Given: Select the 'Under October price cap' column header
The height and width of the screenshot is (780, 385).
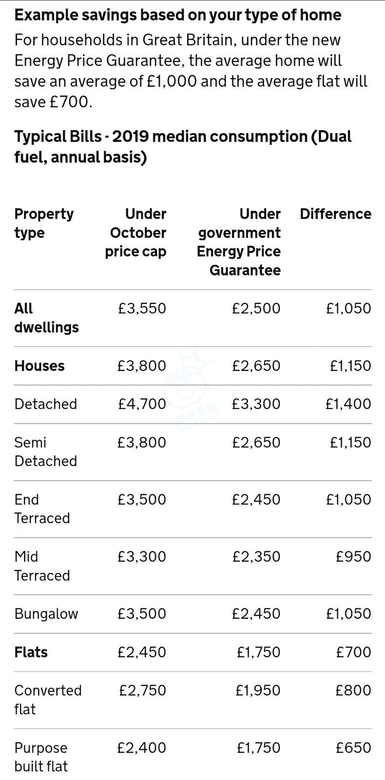Looking at the screenshot, I should click(x=136, y=233).
